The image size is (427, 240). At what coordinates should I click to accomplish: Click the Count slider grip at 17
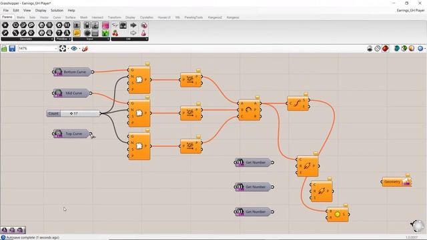(x=71, y=113)
